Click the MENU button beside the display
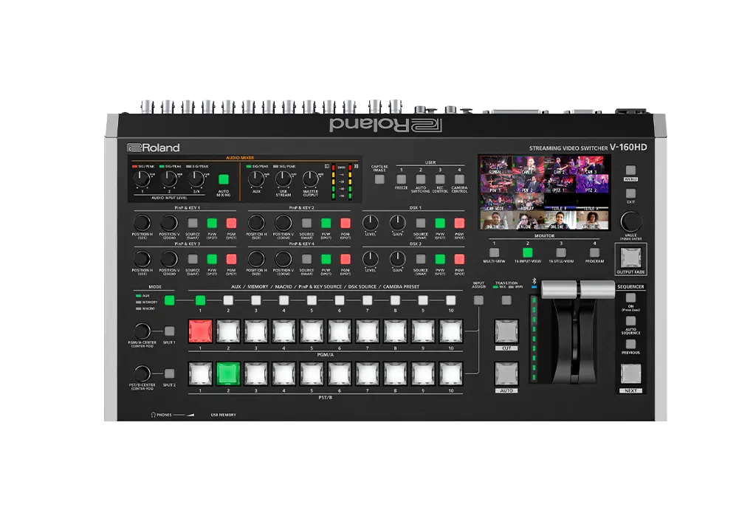The image size is (756, 521). pos(630,170)
